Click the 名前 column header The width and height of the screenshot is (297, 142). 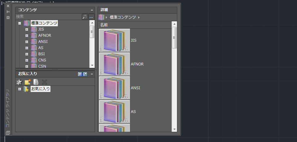(135, 25)
